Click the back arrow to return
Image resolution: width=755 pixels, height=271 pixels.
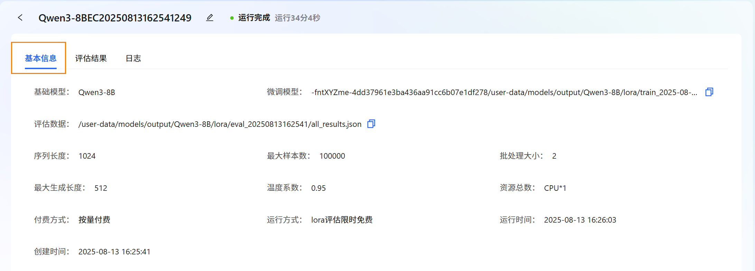[20, 18]
